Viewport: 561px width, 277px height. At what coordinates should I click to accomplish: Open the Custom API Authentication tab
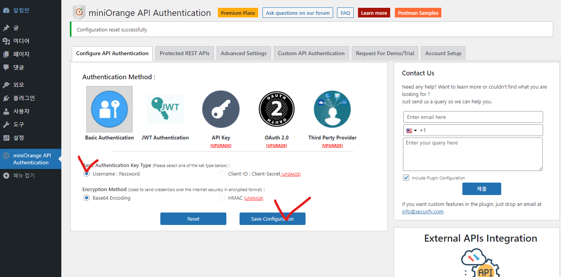(311, 53)
